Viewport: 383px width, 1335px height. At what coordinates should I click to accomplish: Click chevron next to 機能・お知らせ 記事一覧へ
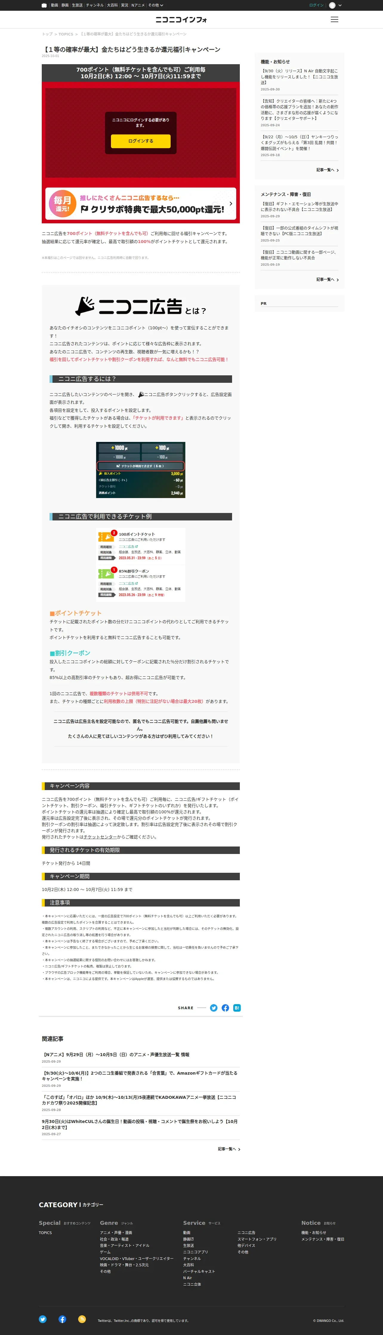coord(337,170)
